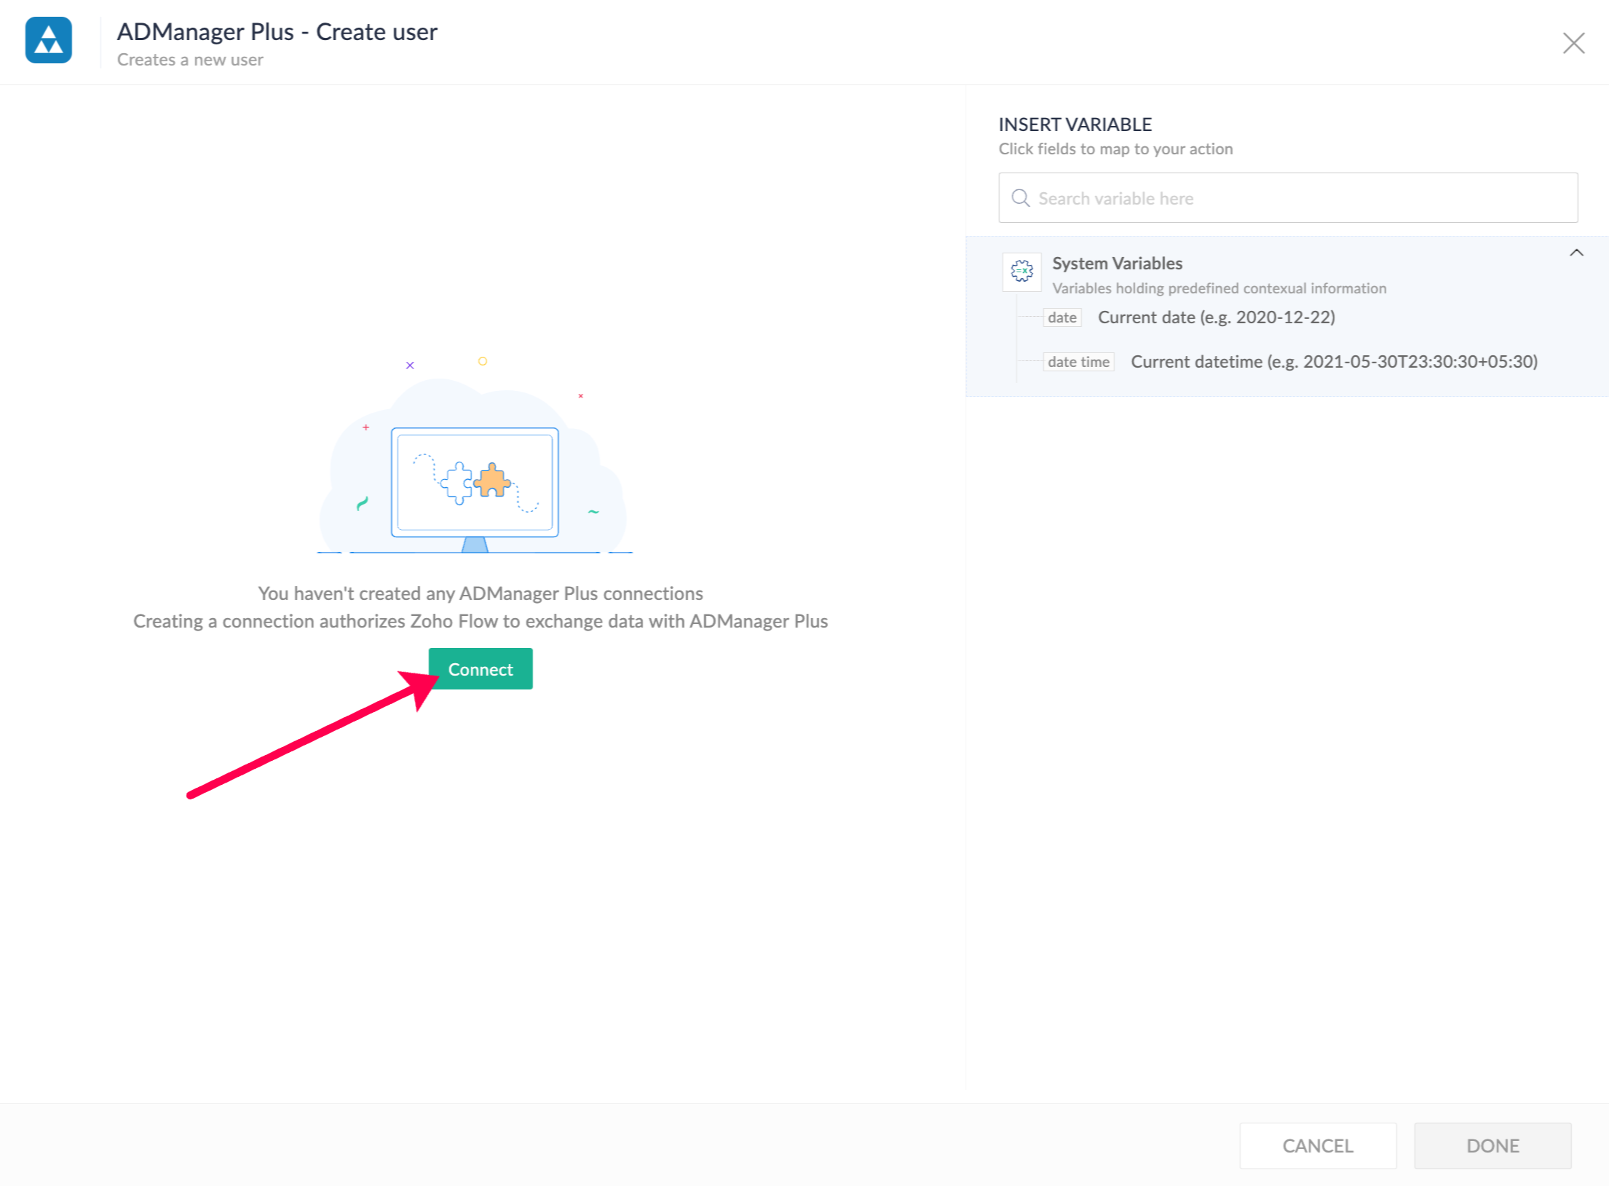This screenshot has height=1186, width=1609.
Task: Focus the Search variable here field
Action: [1296, 198]
